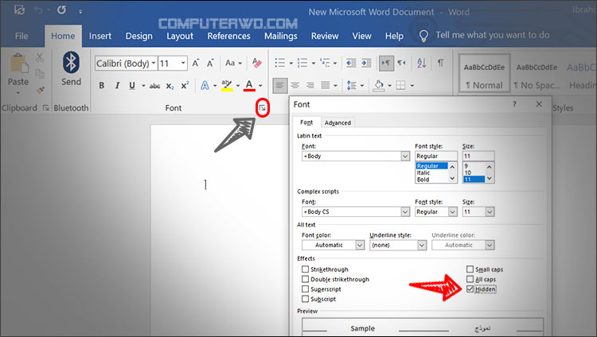Center align the text
The image size is (597, 337).
click(295, 86)
